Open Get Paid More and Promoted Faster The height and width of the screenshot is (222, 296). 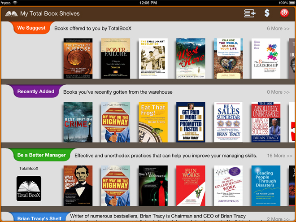(191, 122)
